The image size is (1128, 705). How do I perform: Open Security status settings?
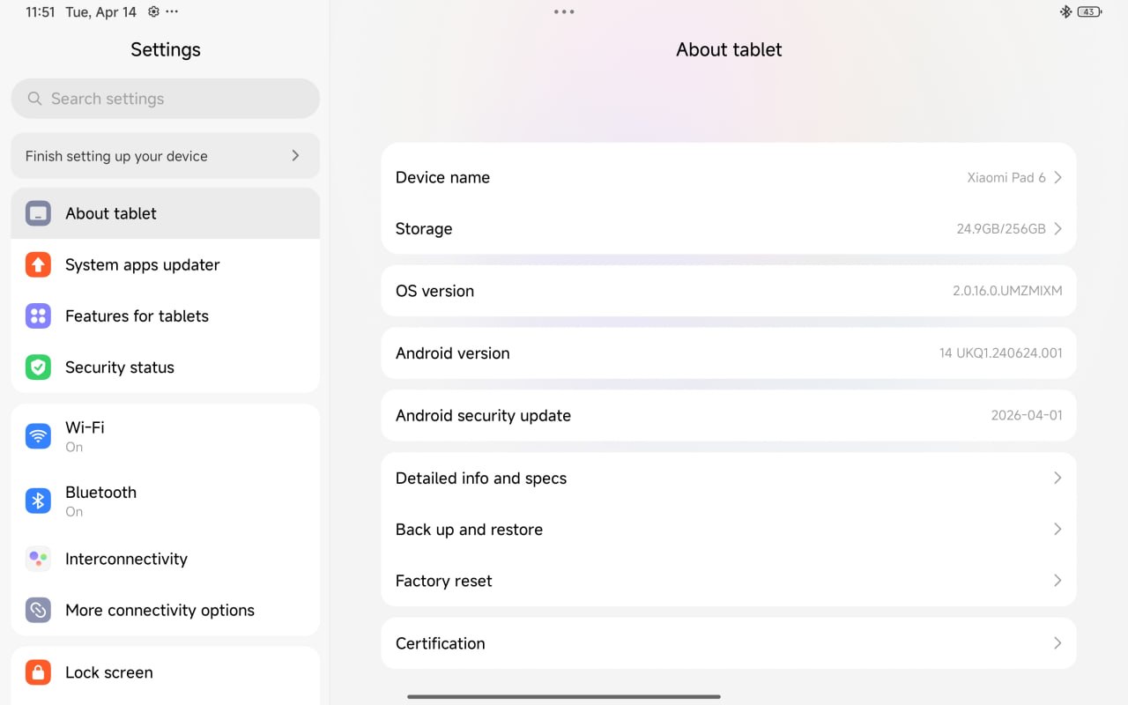(x=166, y=367)
